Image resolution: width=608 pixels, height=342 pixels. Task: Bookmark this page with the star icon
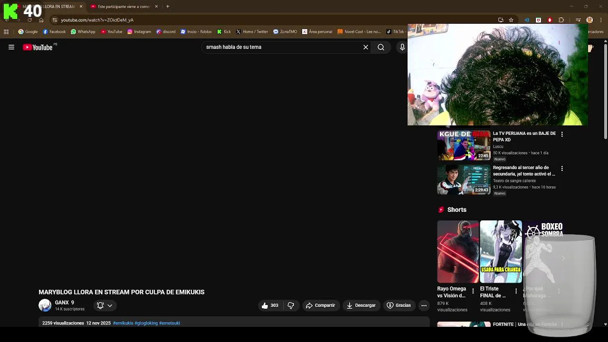pyautogui.click(x=511, y=20)
